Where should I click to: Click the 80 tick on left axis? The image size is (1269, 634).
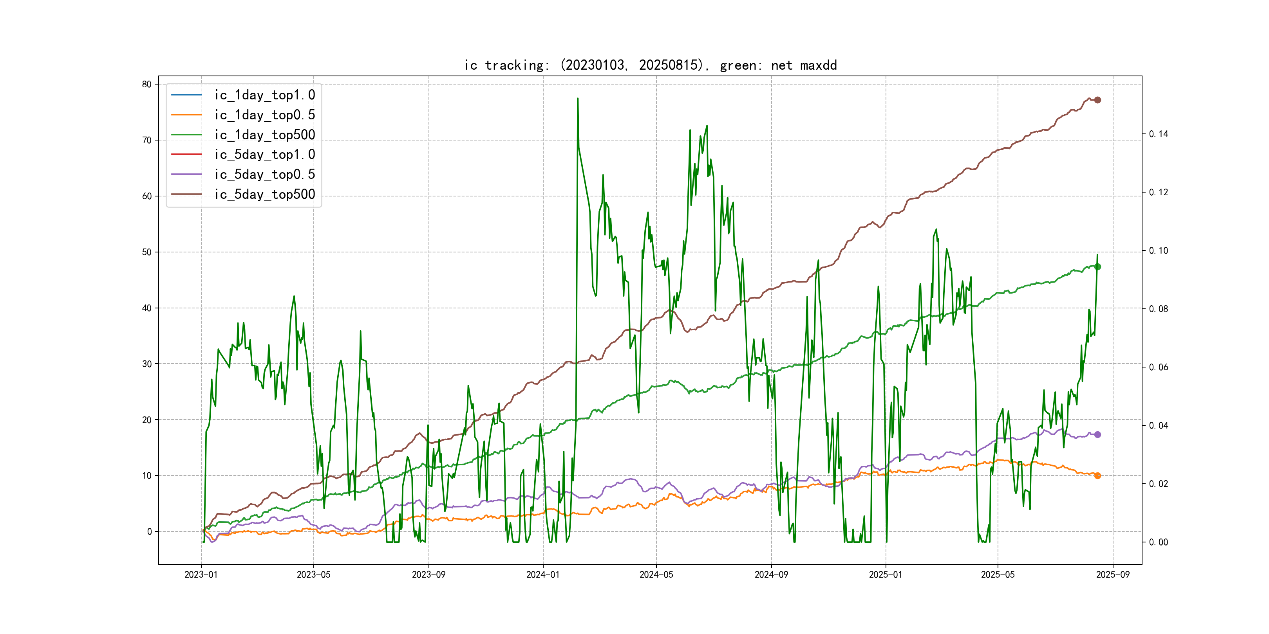(x=147, y=84)
